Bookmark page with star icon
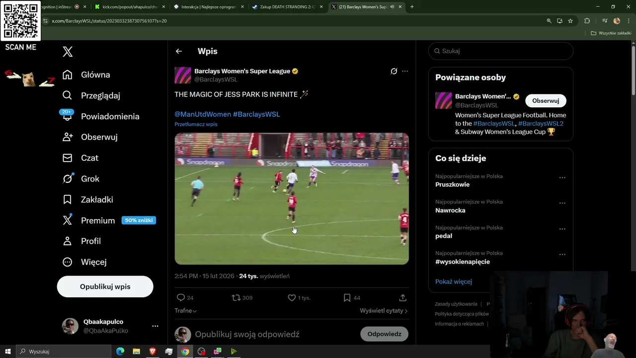 pyautogui.click(x=570, y=21)
